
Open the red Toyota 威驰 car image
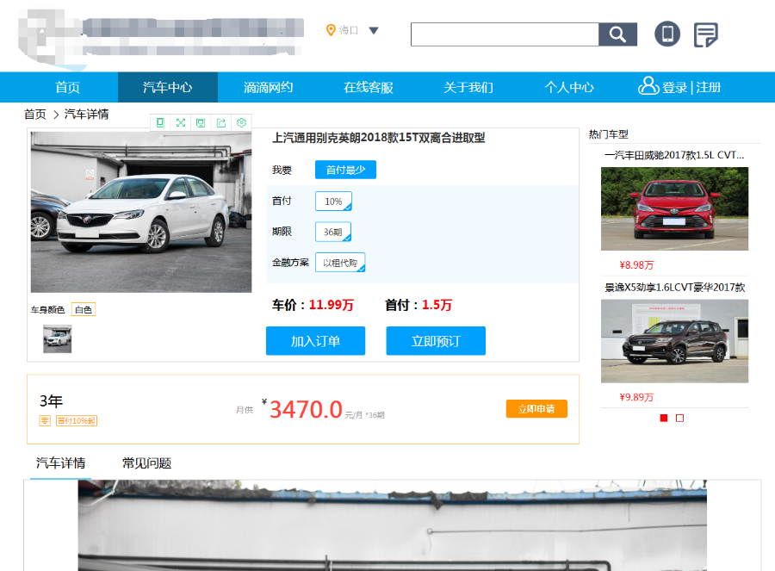click(x=674, y=208)
